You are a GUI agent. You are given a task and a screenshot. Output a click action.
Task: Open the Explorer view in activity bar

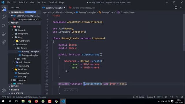point(4,9)
